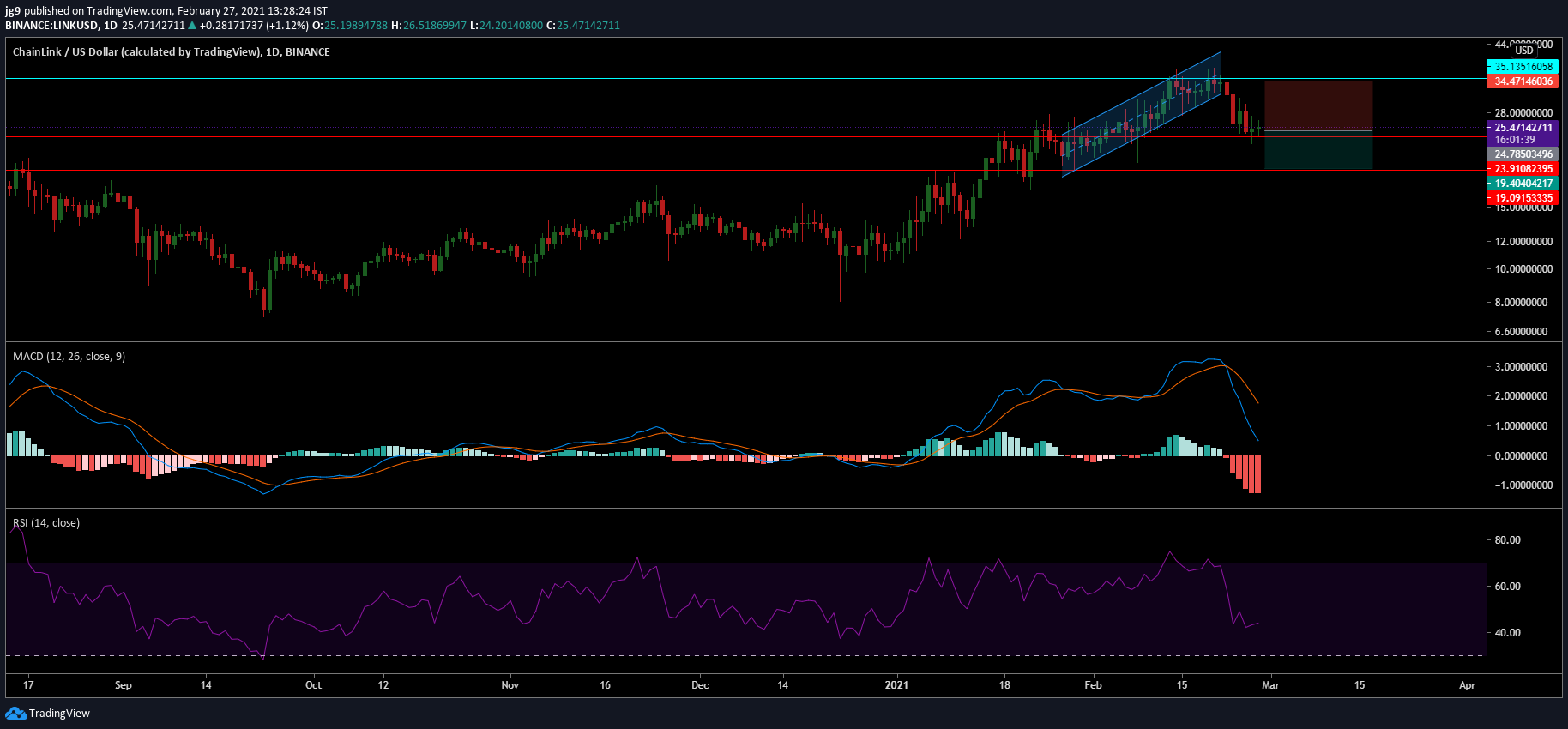
Task: Click the Mar label on the time axis
Action: pos(1270,685)
